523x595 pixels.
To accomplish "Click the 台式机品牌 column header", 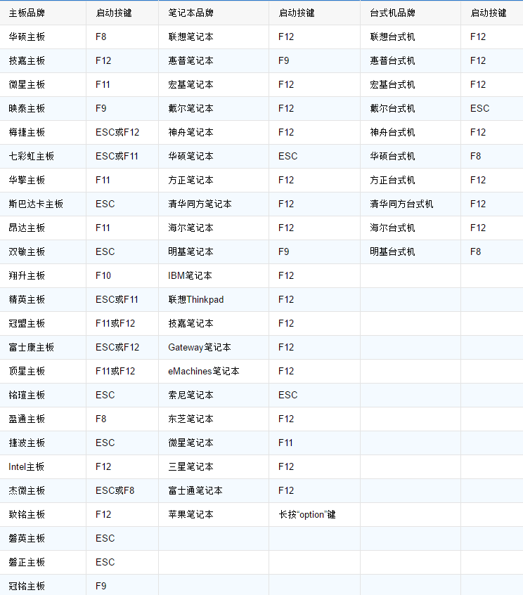I will 392,13.
